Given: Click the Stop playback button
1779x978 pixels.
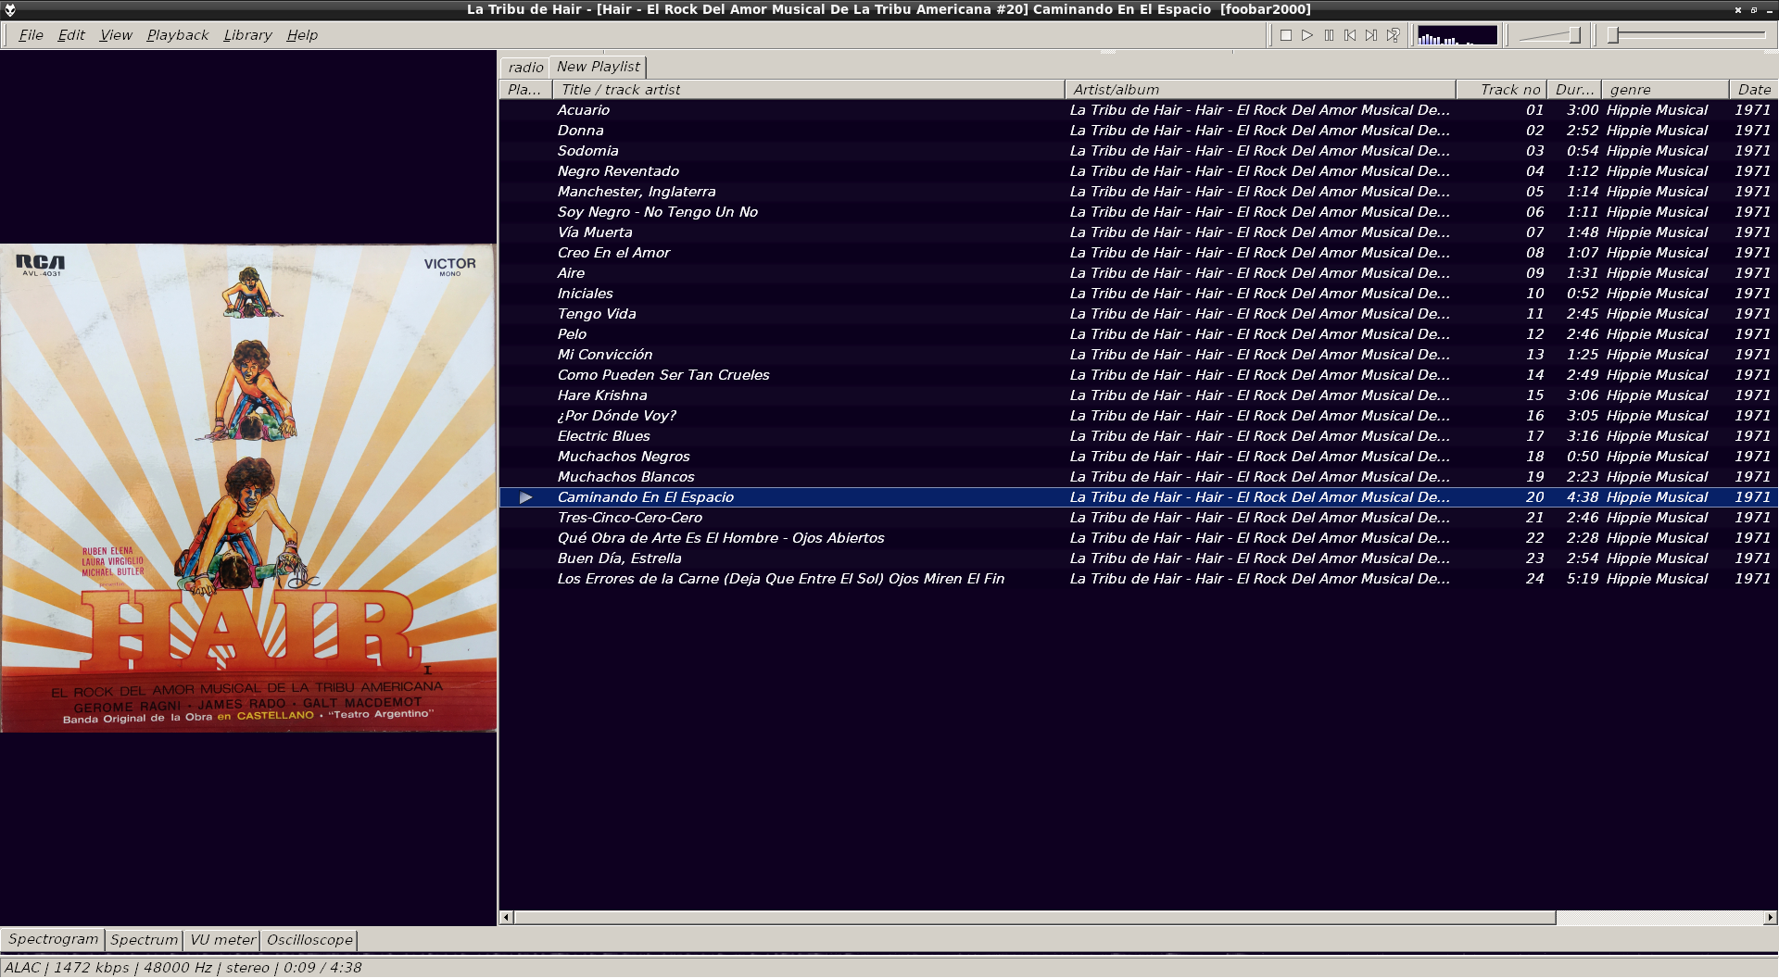Looking at the screenshot, I should (x=1286, y=35).
